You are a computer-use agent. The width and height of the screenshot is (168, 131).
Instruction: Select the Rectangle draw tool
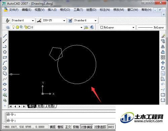click(5, 57)
